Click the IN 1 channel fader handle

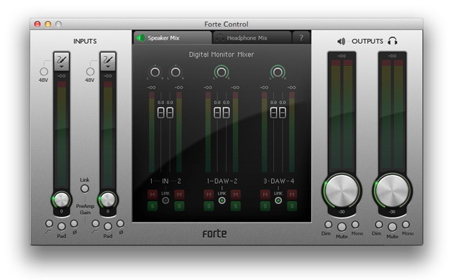tap(161, 113)
